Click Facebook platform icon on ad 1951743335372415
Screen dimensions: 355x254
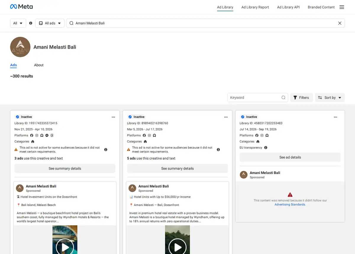click(x=32, y=135)
